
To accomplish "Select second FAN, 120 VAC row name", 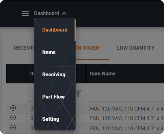I will [127, 118].
